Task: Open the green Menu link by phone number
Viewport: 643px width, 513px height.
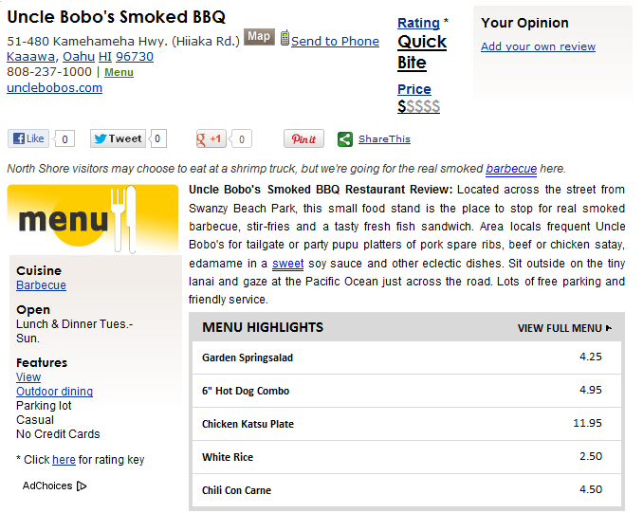Action: [119, 72]
